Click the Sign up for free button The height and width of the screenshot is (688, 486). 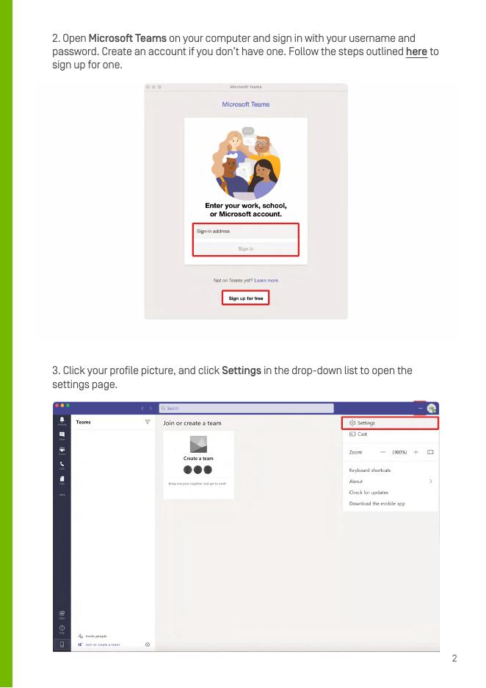(245, 298)
